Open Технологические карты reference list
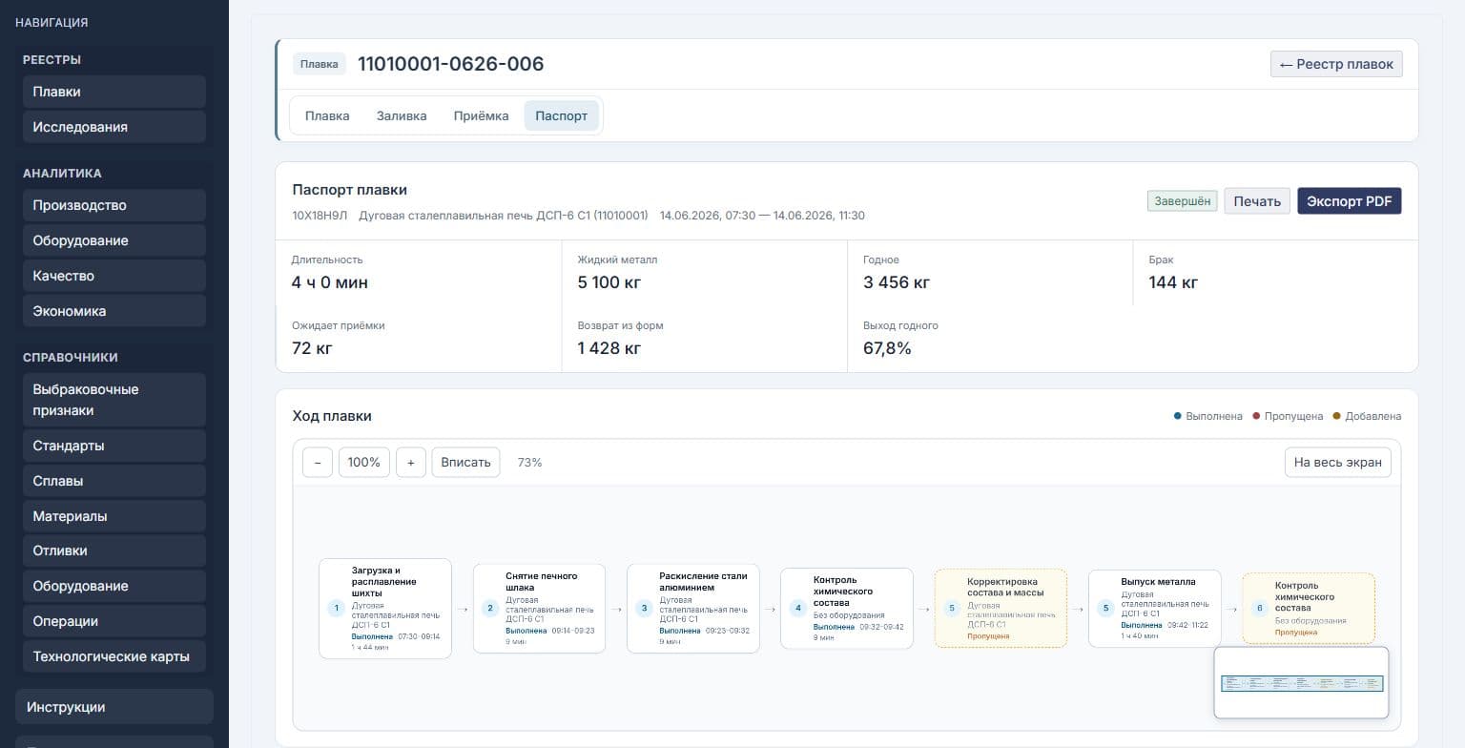1465x748 pixels. point(113,656)
